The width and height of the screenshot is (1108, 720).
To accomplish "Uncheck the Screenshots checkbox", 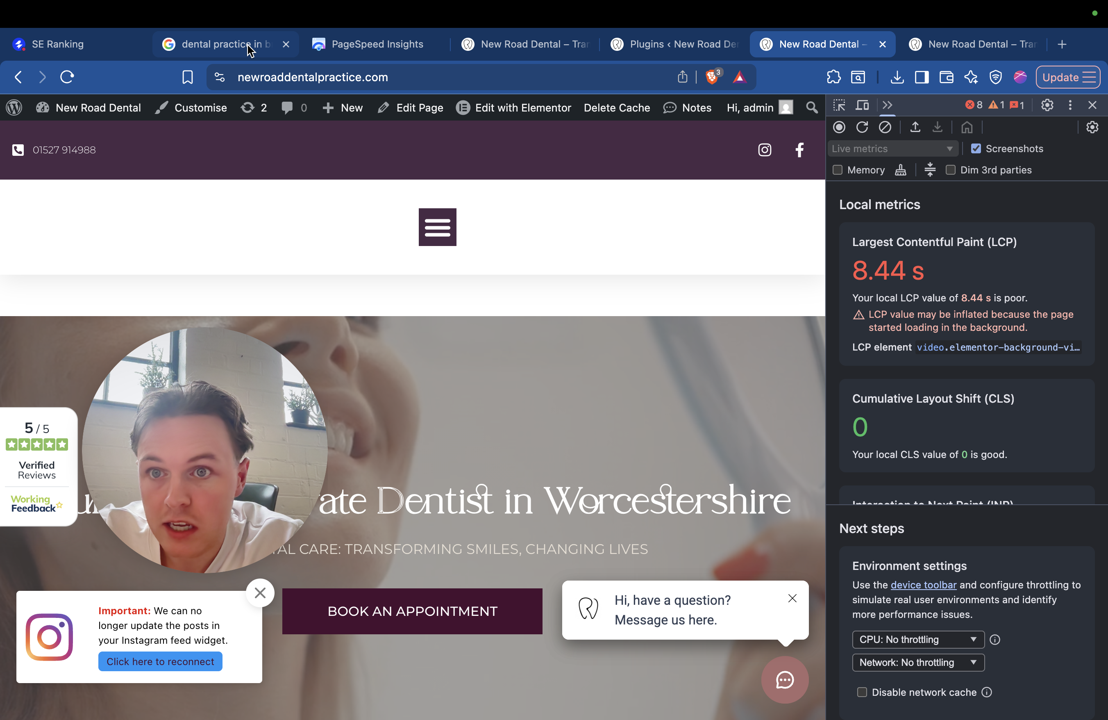I will point(976,148).
